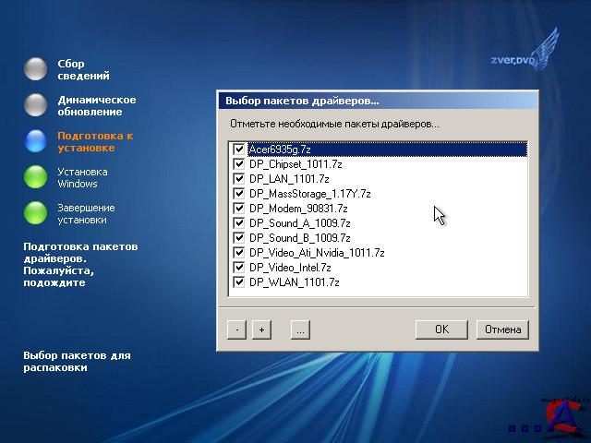The width and height of the screenshot is (591, 443).
Task: Click the gray Динамическое обновление step indicator
Action: click(x=36, y=105)
